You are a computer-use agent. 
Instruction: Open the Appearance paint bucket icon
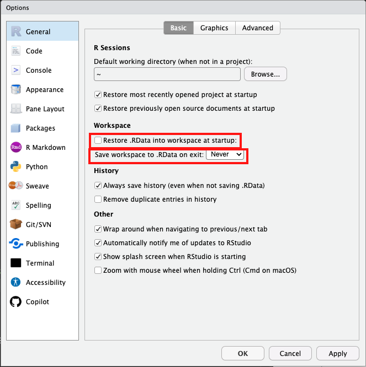click(16, 90)
